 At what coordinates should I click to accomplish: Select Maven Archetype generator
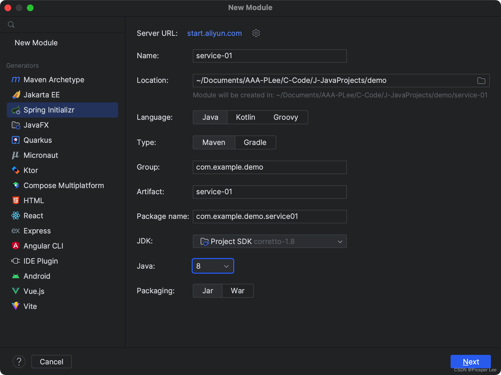pos(62,80)
